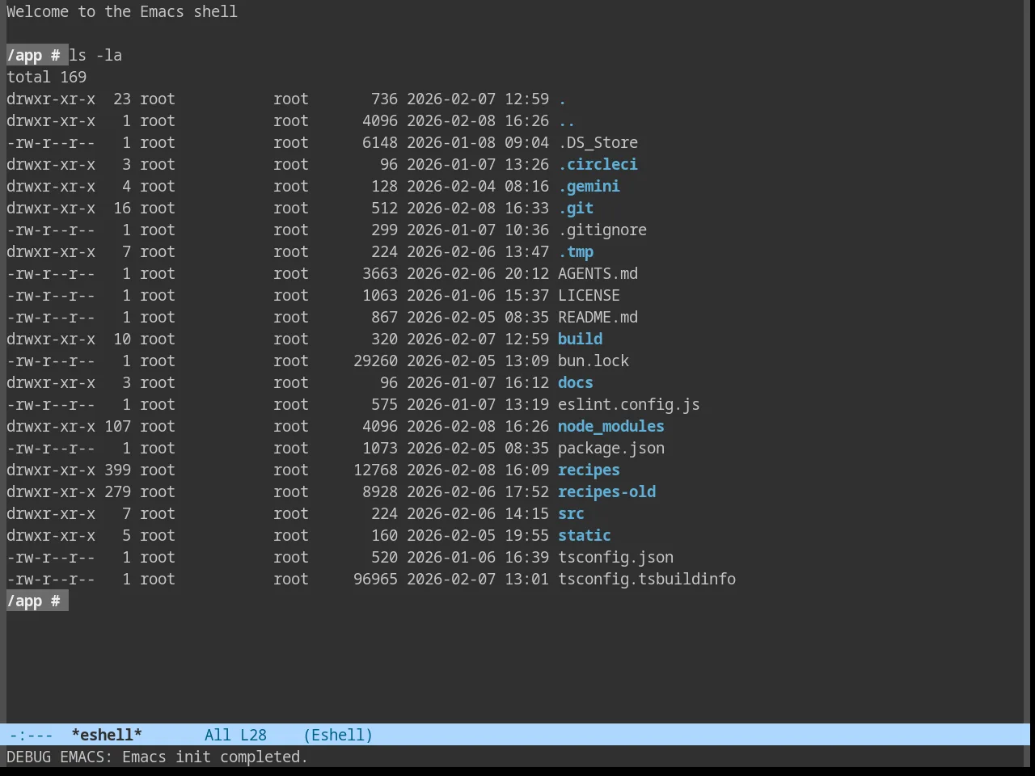The height and width of the screenshot is (776, 1035).
Task: Click the .gemini directory entry
Action: 589,186
